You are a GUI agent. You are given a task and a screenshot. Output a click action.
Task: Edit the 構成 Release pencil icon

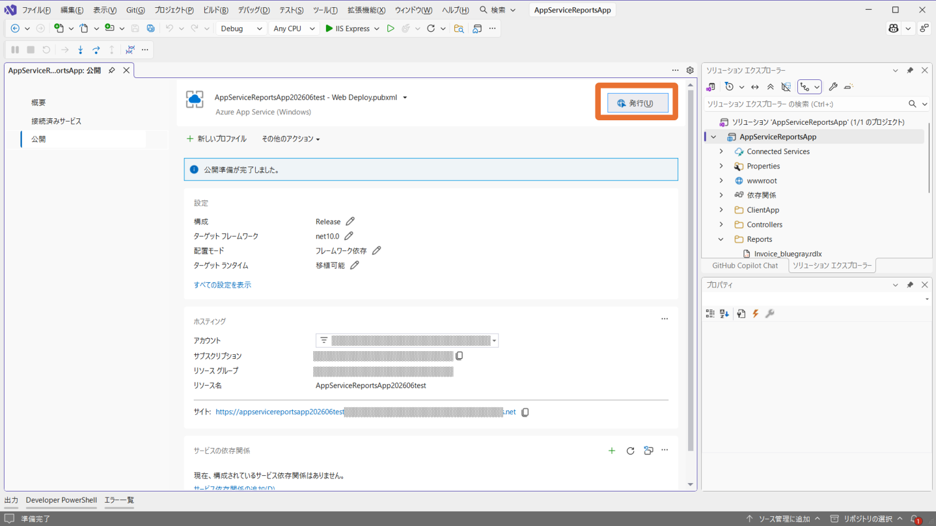coord(350,222)
